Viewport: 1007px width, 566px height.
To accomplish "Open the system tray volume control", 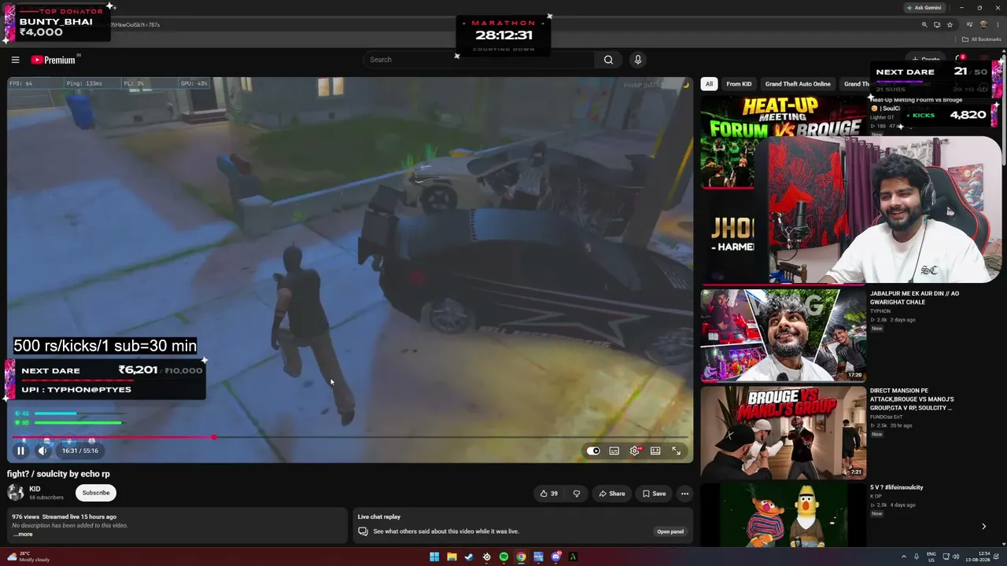I will [x=956, y=557].
